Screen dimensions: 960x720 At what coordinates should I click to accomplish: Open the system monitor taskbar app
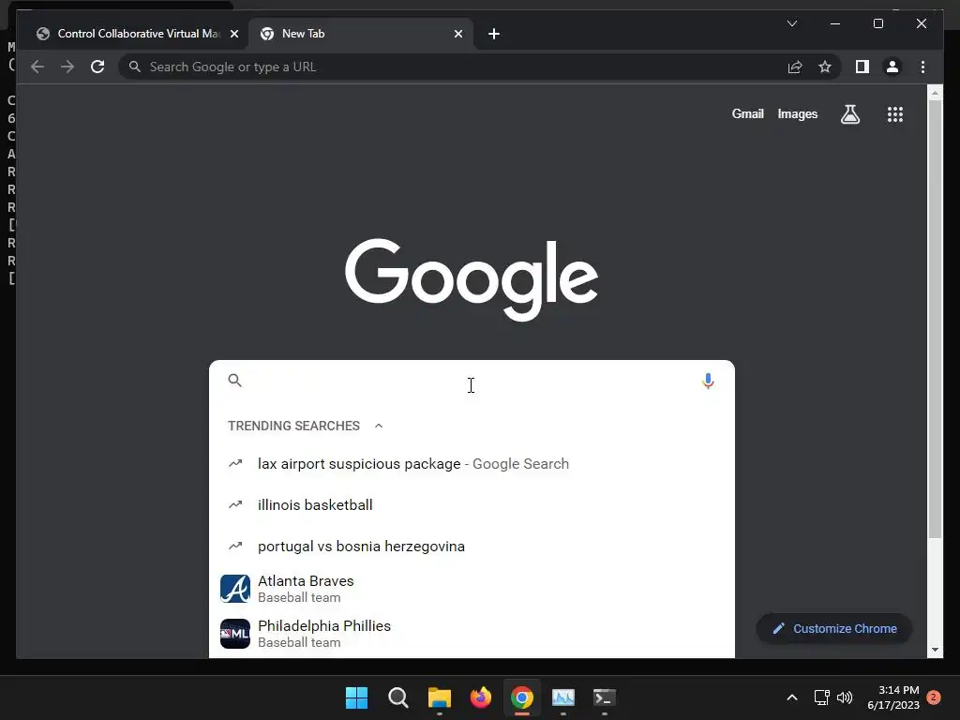(563, 697)
